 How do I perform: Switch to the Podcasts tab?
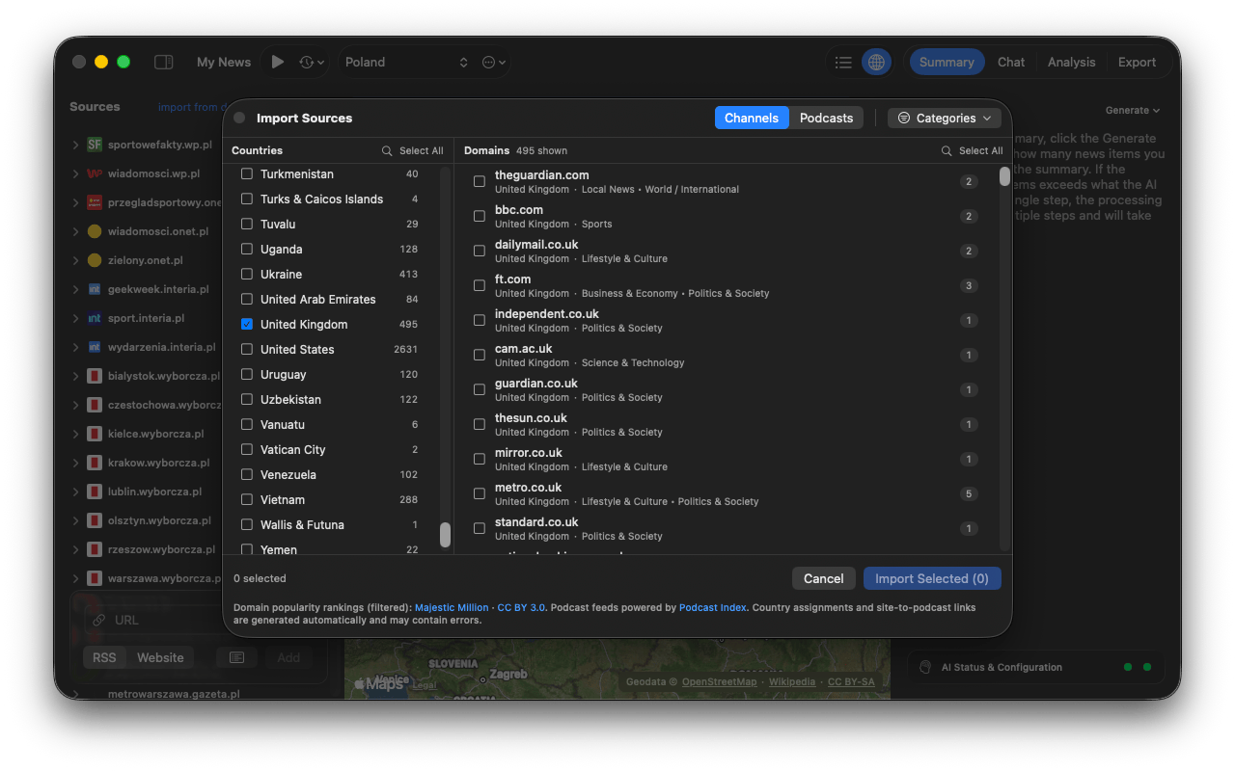[827, 118]
